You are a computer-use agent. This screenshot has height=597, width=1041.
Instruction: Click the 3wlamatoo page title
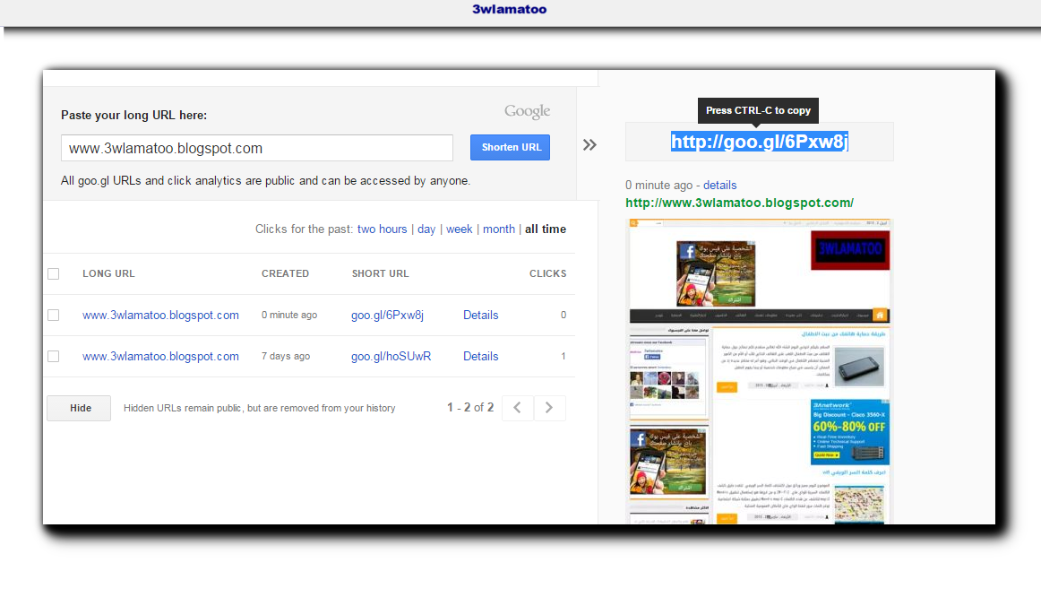[509, 9]
